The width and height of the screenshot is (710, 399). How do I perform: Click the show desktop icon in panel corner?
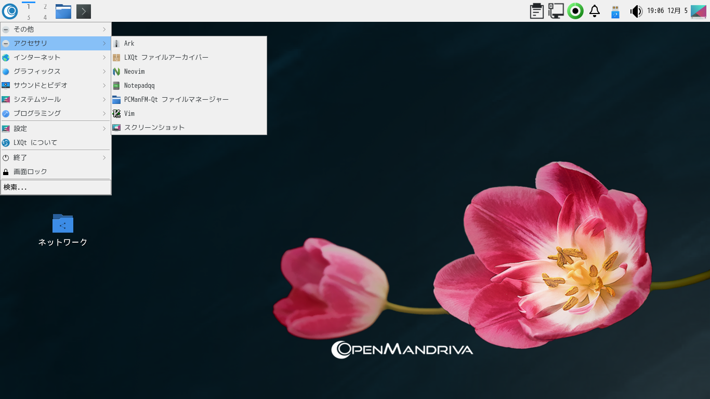click(699, 11)
